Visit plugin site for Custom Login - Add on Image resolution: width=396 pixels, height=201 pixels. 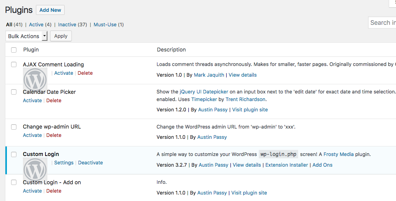pos(249,193)
